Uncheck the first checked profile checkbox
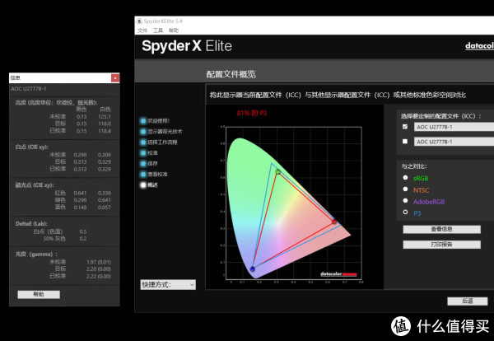 (x=405, y=127)
